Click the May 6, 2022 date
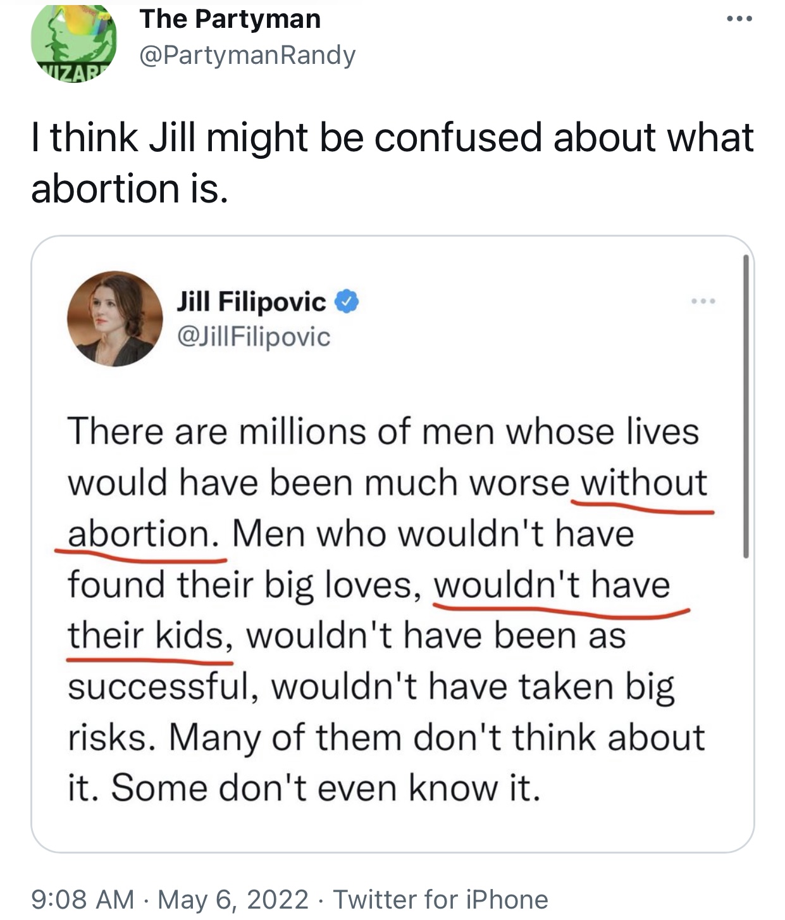The image size is (785, 920). tap(233, 898)
